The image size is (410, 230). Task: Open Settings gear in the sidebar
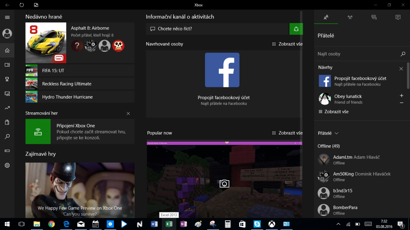(7, 165)
